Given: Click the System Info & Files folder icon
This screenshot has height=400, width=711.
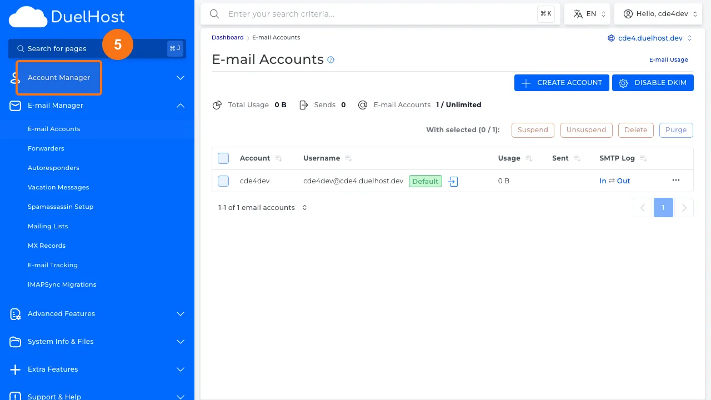Looking at the screenshot, I should tap(15, 342).
